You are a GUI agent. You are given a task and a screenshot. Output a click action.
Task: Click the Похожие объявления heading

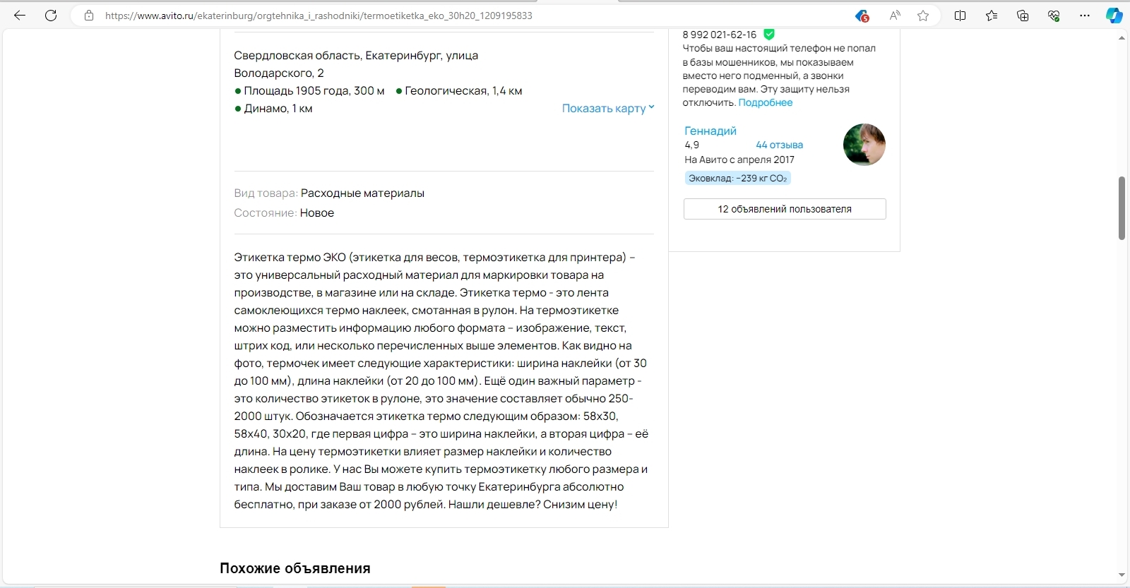(x=295, y=568)
